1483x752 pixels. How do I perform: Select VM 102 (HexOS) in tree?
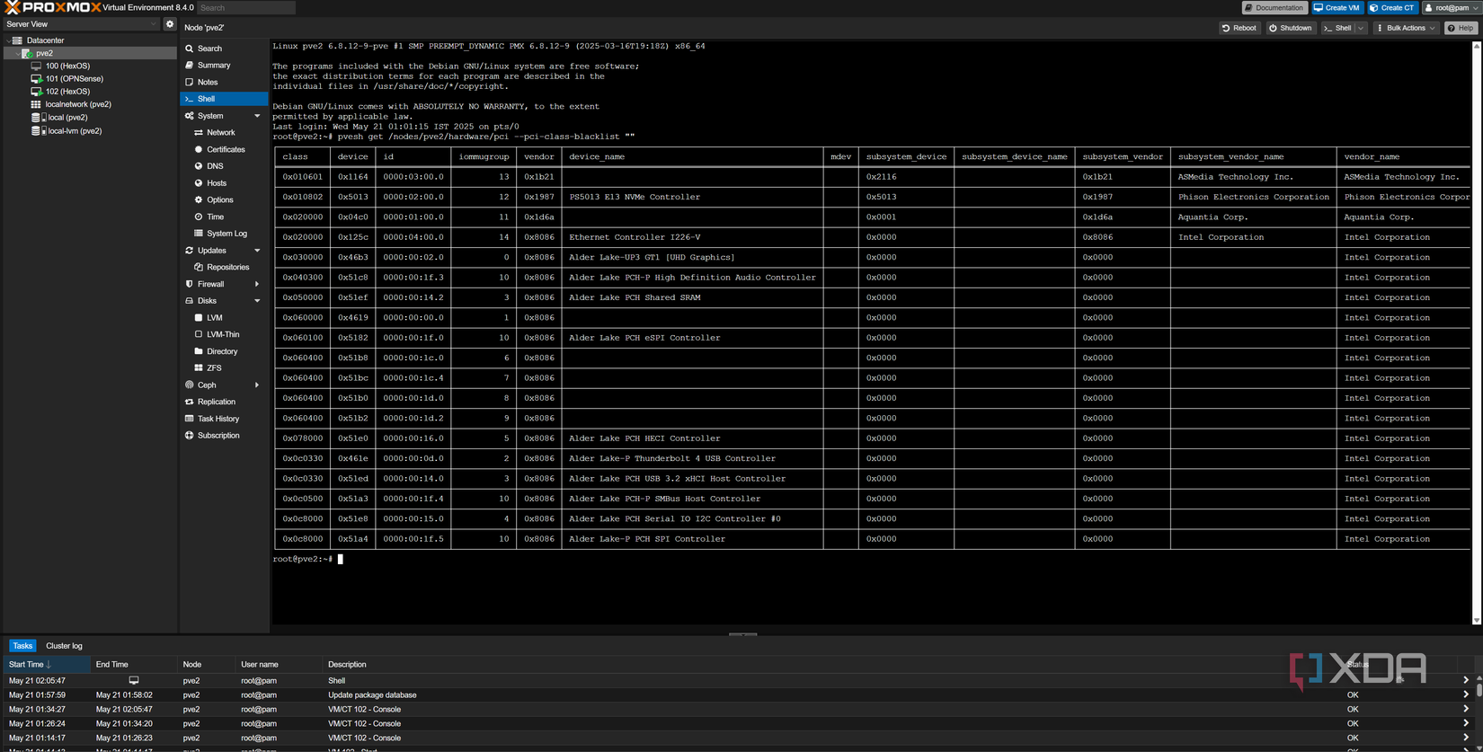click(x=67, y=92)
